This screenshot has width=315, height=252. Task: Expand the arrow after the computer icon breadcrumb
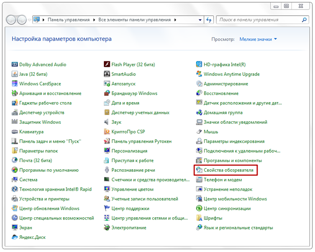tap(43, 20)
